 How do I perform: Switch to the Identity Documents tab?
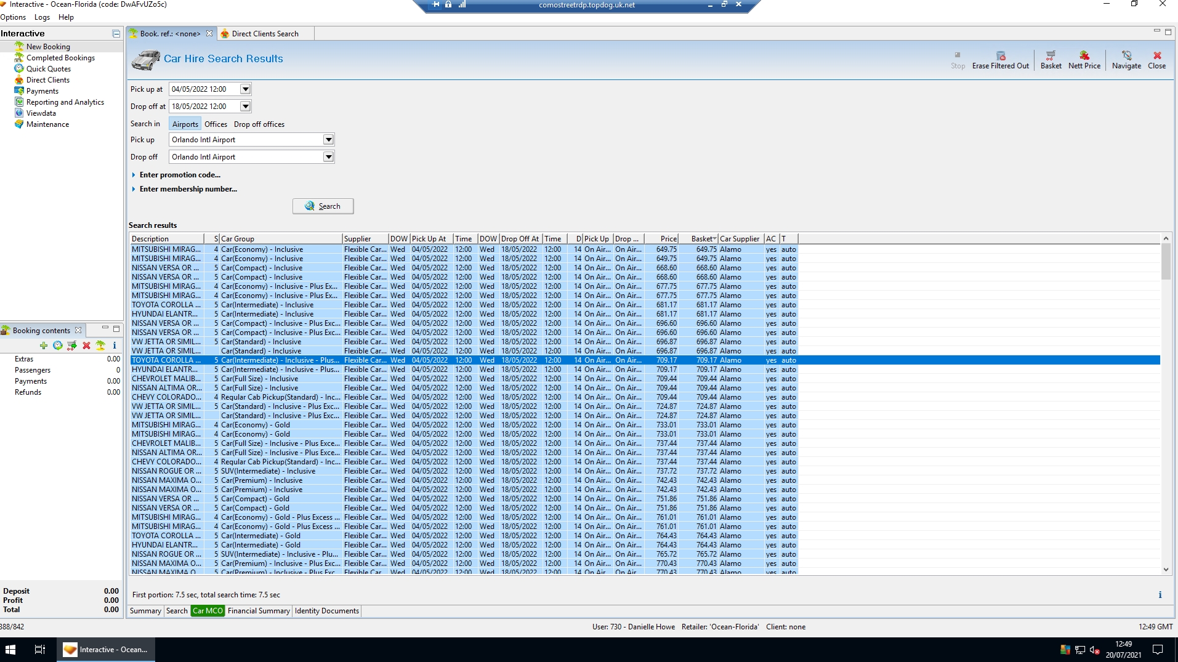326,611
